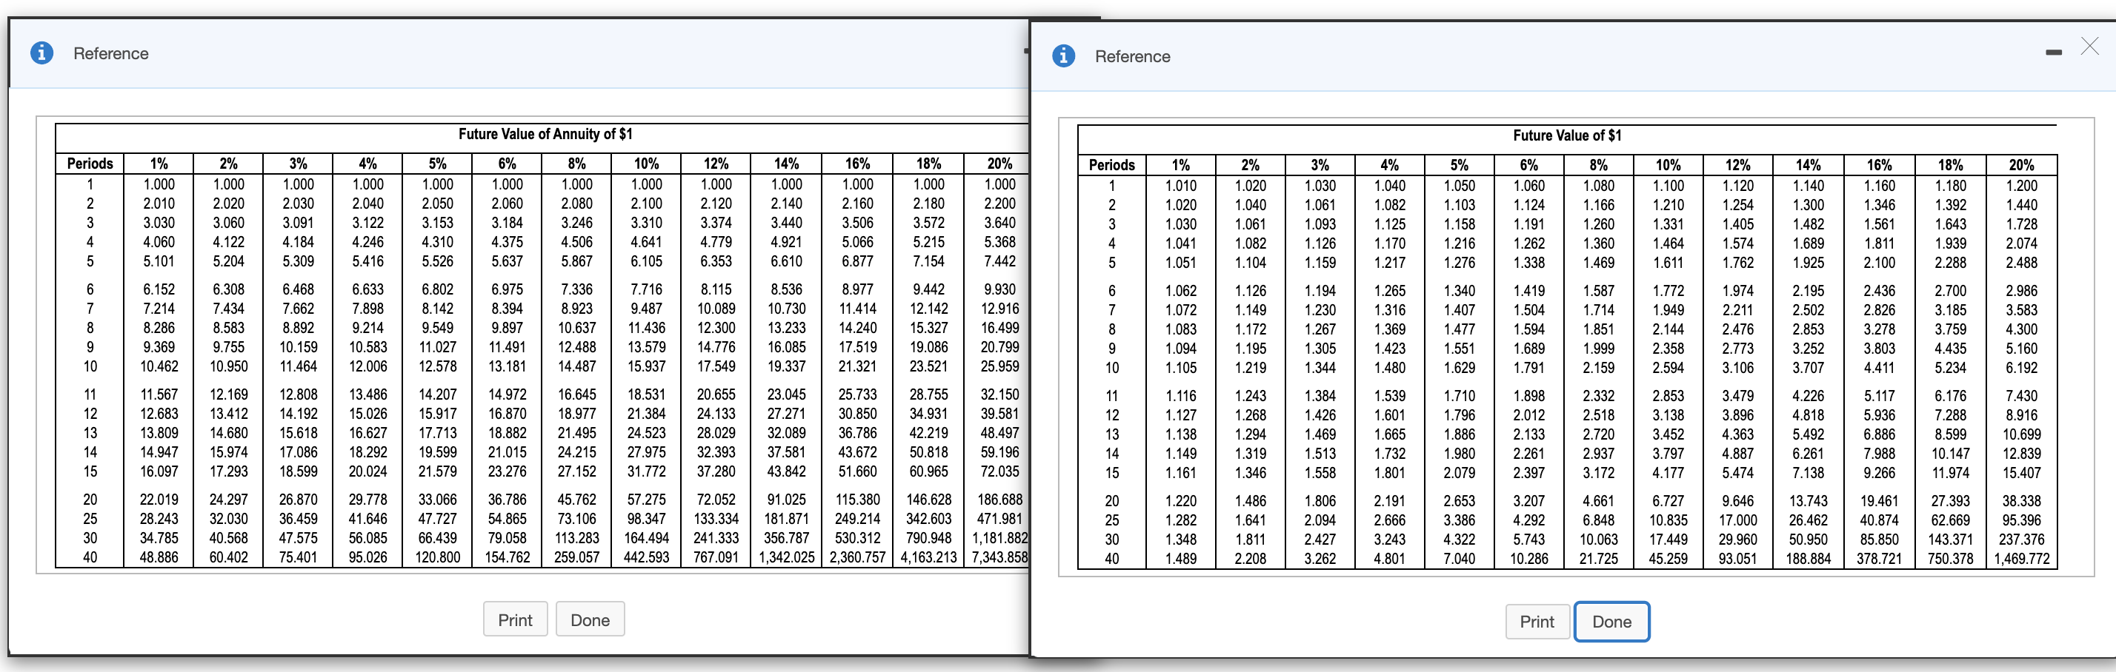Select the Periods header in the Future Value of $1 table
The height and width of the screenshot is (672, 2116).
[1112, 165]
